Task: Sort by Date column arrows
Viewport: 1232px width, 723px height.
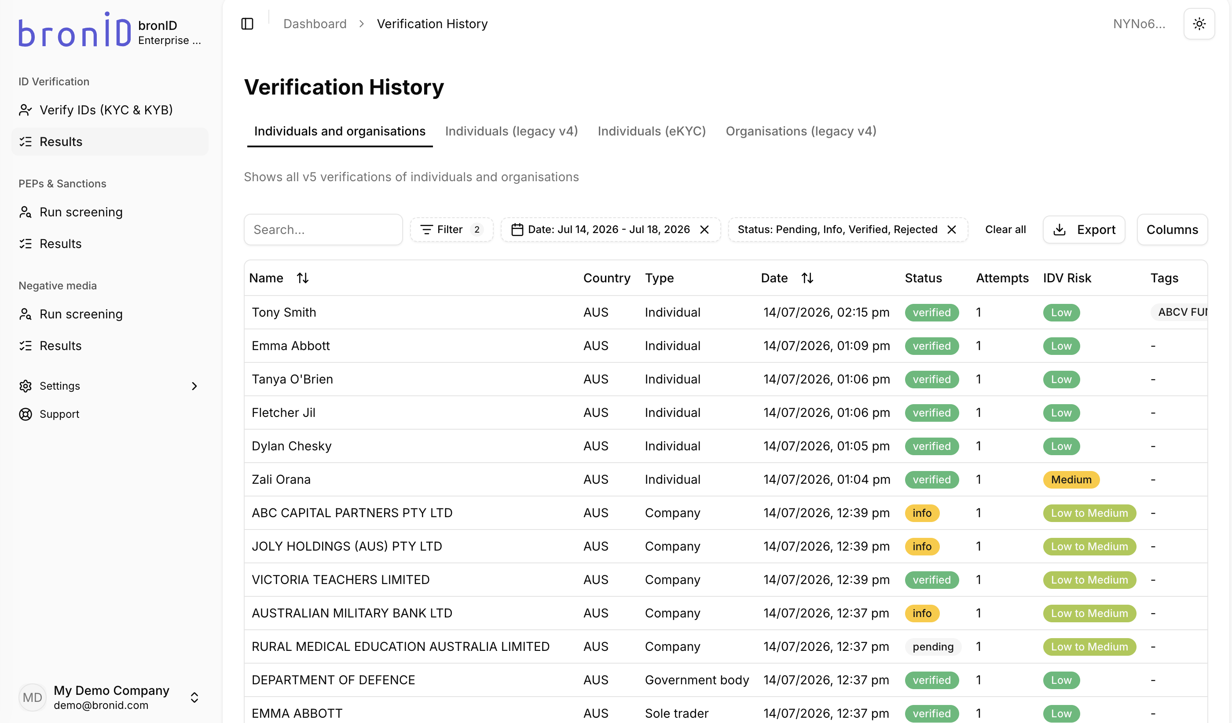Action: pyautogui.click(x=808, y=278)
